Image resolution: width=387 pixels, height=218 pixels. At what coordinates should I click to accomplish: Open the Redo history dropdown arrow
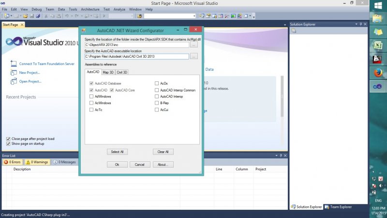[82, 16]
